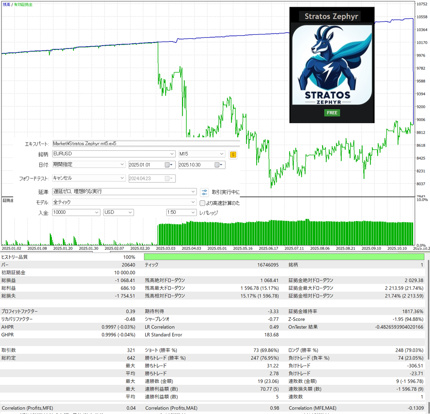Screen dimensions: 430x414
Task: Click the 残高 legend label
Action: 6,5
